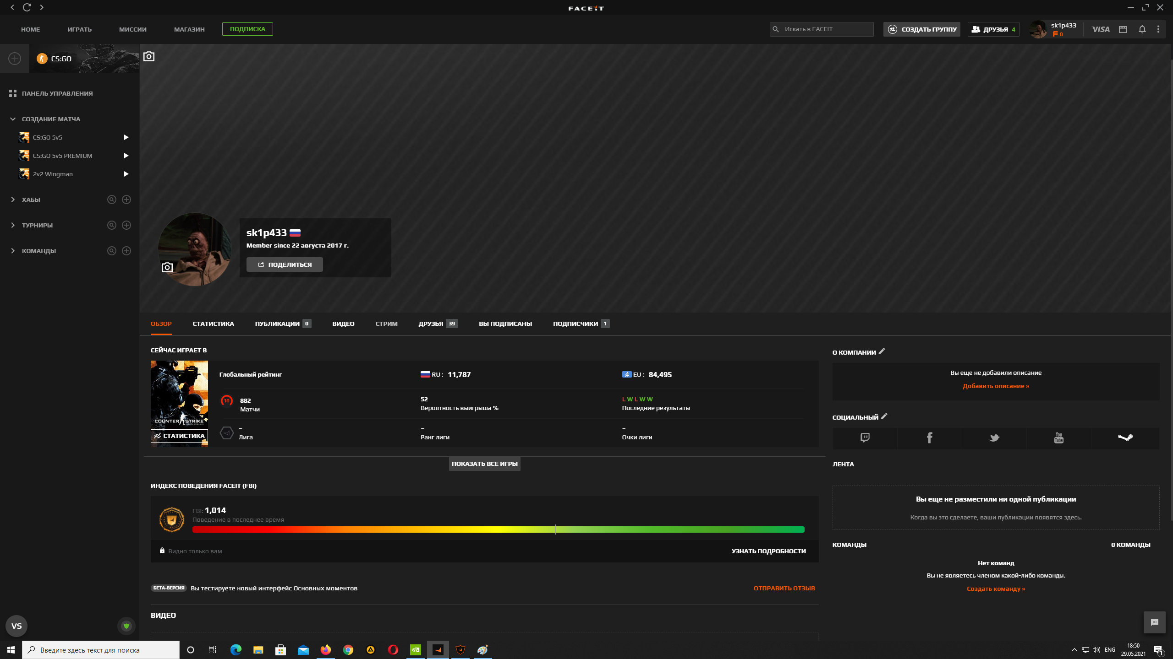Click the СТАТИСТИКА button on the CS:GO thumbnail
The image size is (1173, 659).
179,436
